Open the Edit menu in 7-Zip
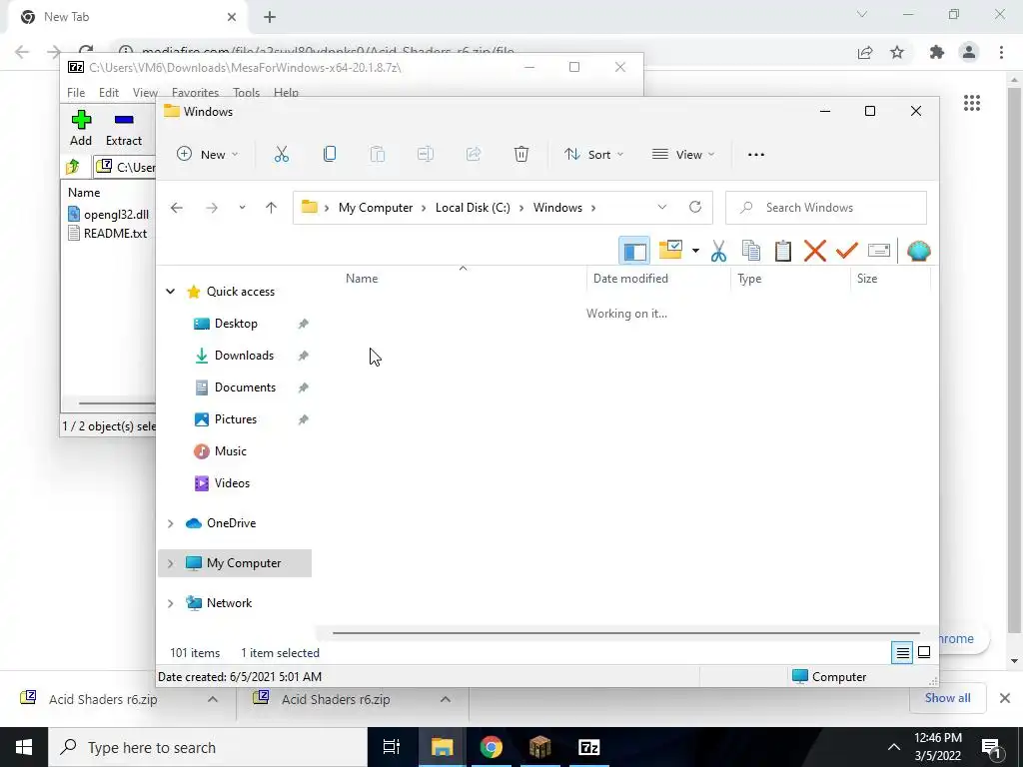Image resolution: width=1023 pixels, height=767 pixels. click(108, 93)
